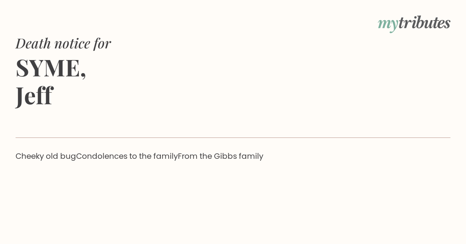This screenshot has width=466, height=244.
Task: Click "From the Gibbs family" text
Action: click(221, 156)
